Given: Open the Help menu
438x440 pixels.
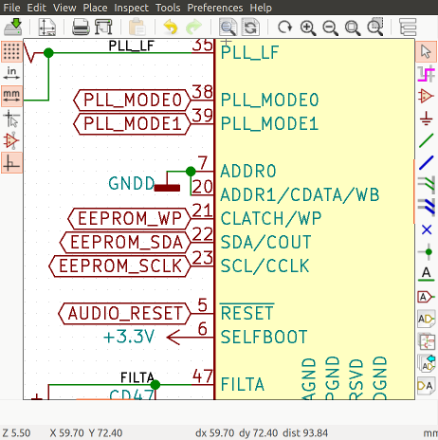Looking at the screenshot, I should [x=261, y=8].
